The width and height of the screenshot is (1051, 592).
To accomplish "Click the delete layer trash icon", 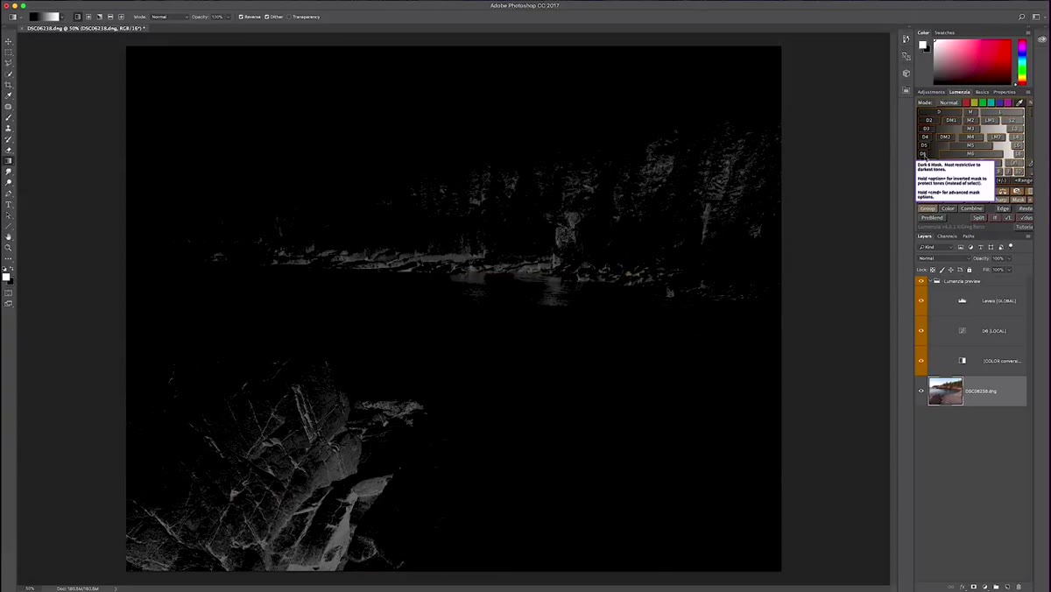I will [x=1019, y=587].
